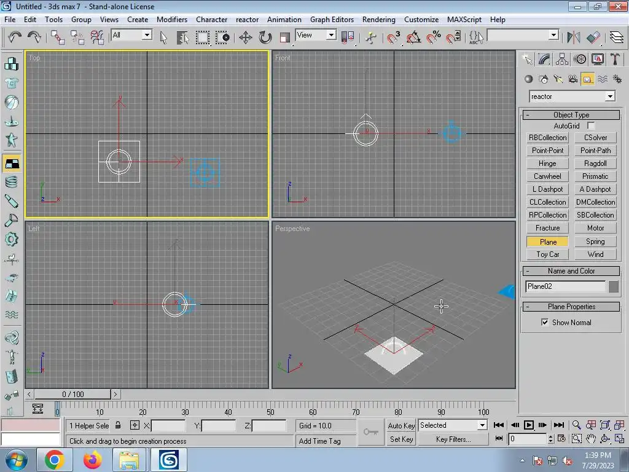Screen dimensions: 629x472
Task: Click the Zoom magnifier viewport control
Action: pos(576,425)
